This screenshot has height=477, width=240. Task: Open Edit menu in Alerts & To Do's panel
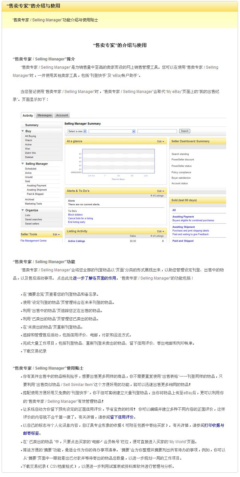(x=160, y=191)
